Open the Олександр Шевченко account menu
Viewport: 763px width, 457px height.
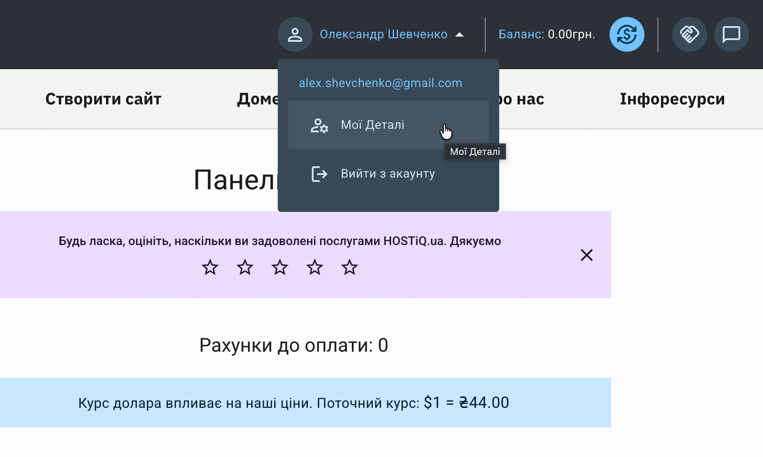384,34
